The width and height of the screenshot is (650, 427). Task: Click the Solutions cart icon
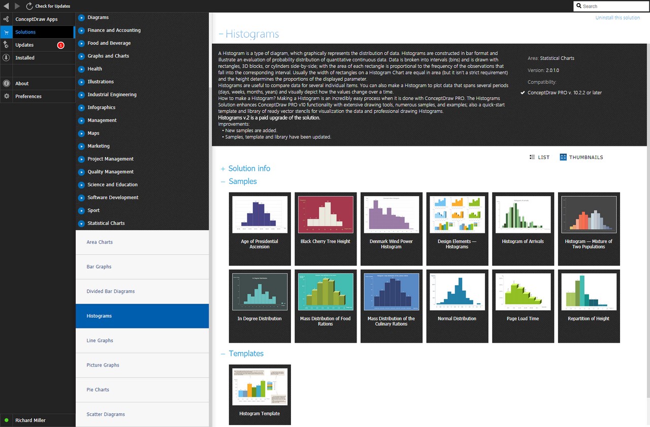6,32
